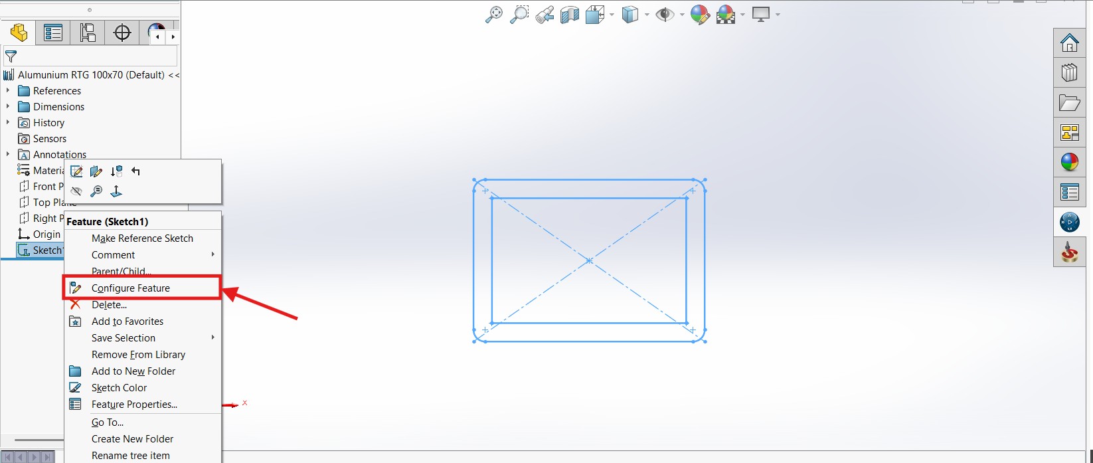Select the Zoom to Area tool

(519, 15)
